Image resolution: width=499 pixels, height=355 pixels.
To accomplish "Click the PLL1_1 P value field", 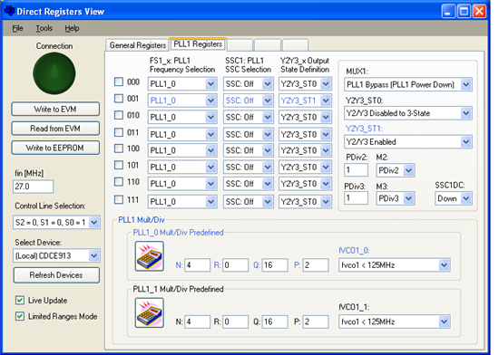I will click(x=316, y=321).
